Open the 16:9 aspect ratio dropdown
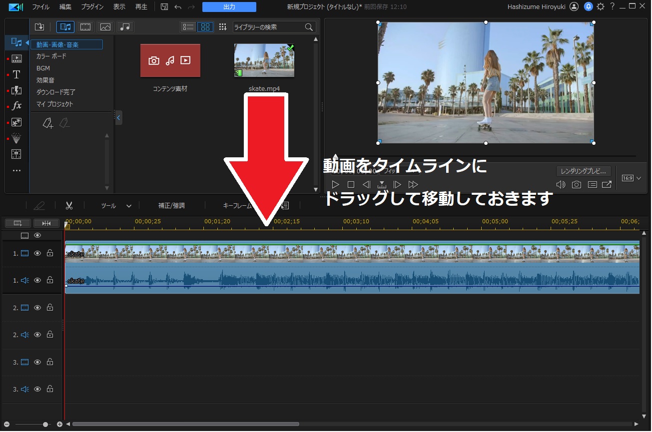Viewport: 652px width, 432px height. (632, 178)
